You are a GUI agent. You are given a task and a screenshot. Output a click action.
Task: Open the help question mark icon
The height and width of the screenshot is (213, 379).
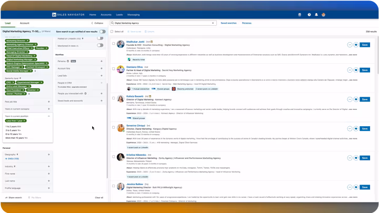pyautogui.click(x=309, y=15)
